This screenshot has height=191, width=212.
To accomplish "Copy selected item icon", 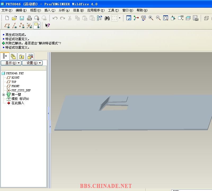I will 77,18.
